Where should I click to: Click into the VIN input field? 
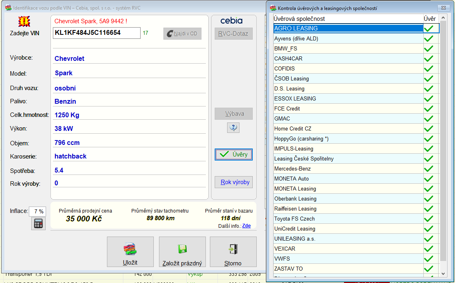click(97, 33)
